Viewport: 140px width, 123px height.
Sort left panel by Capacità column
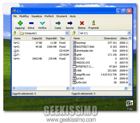(35, 38)
